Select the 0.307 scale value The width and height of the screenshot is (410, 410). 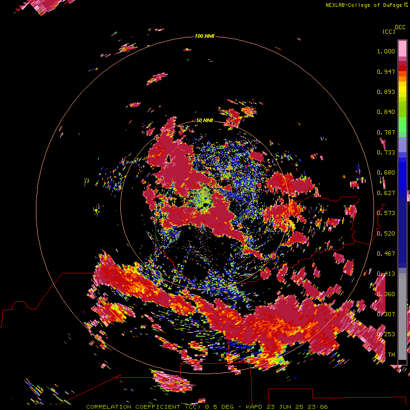tap(386, 314)
